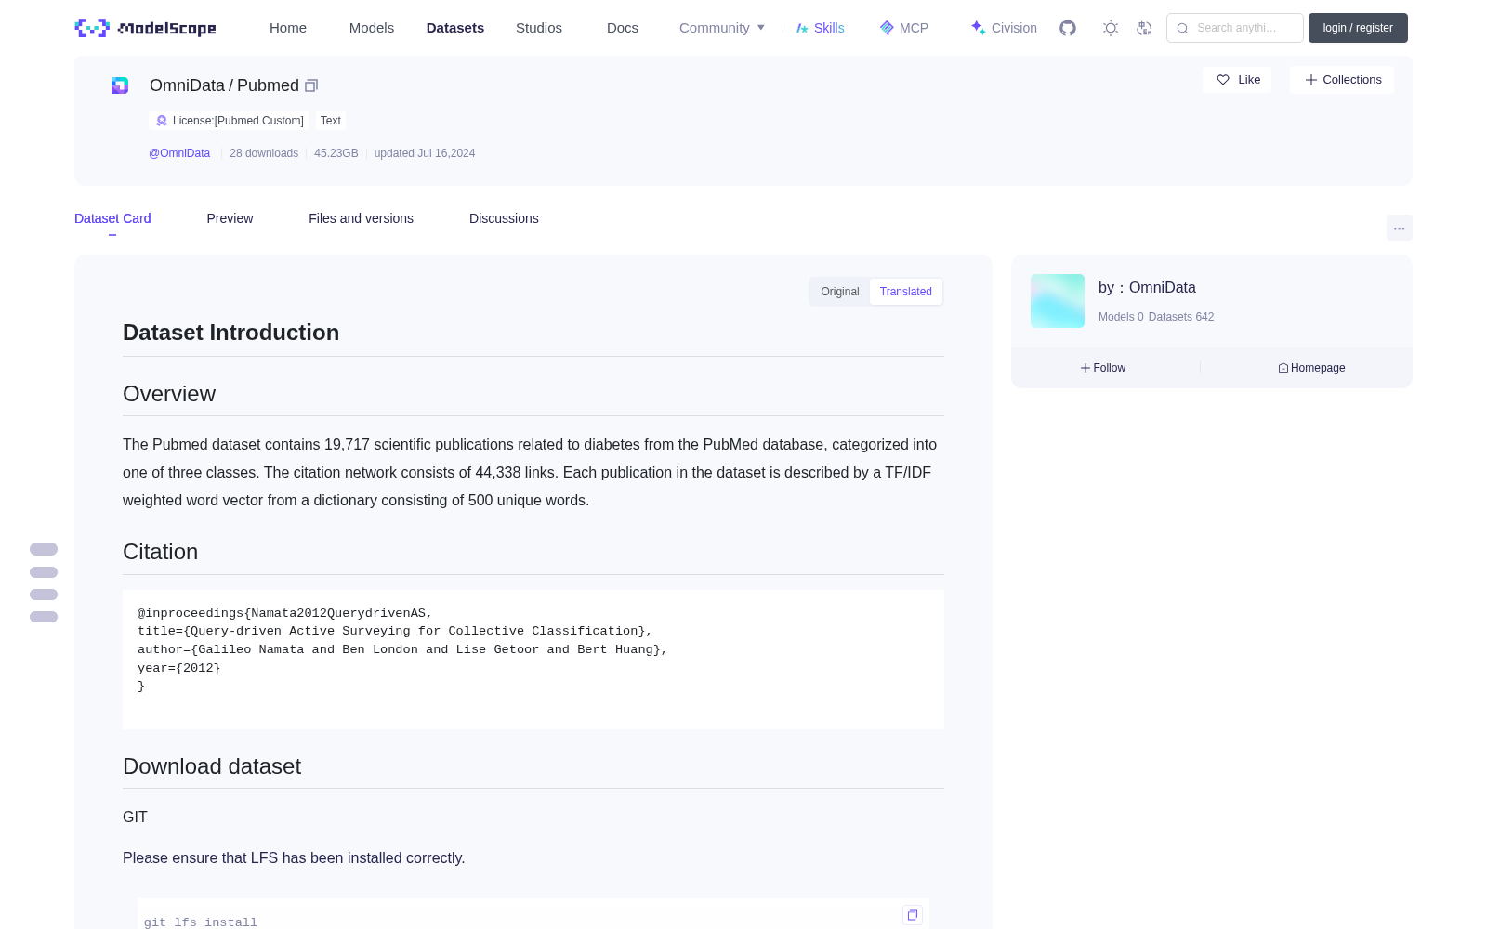Open the Datasets nav item

(x=455, y=28)
